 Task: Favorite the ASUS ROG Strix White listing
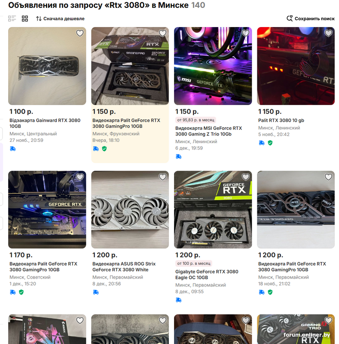pos(163,177)
